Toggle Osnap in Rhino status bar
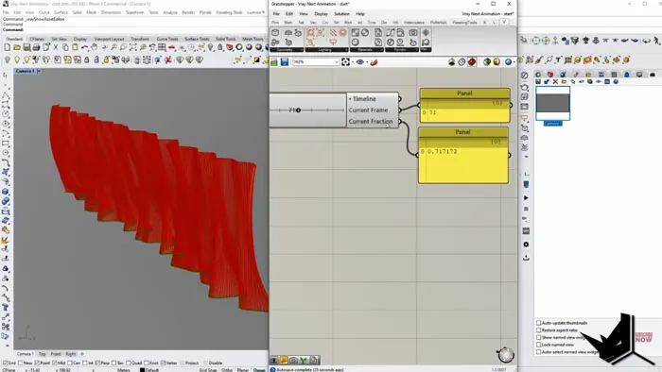The image size is (662, 372). (259, 369)
